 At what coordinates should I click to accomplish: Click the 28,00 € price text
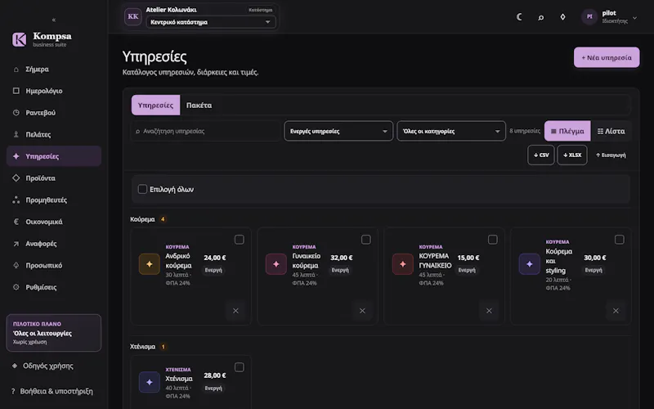215,375
